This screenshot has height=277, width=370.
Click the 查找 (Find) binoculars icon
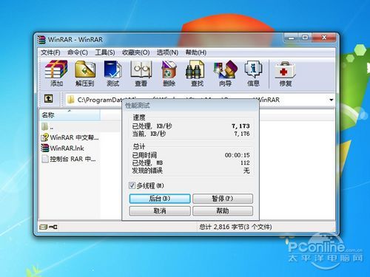click(197, 73)
